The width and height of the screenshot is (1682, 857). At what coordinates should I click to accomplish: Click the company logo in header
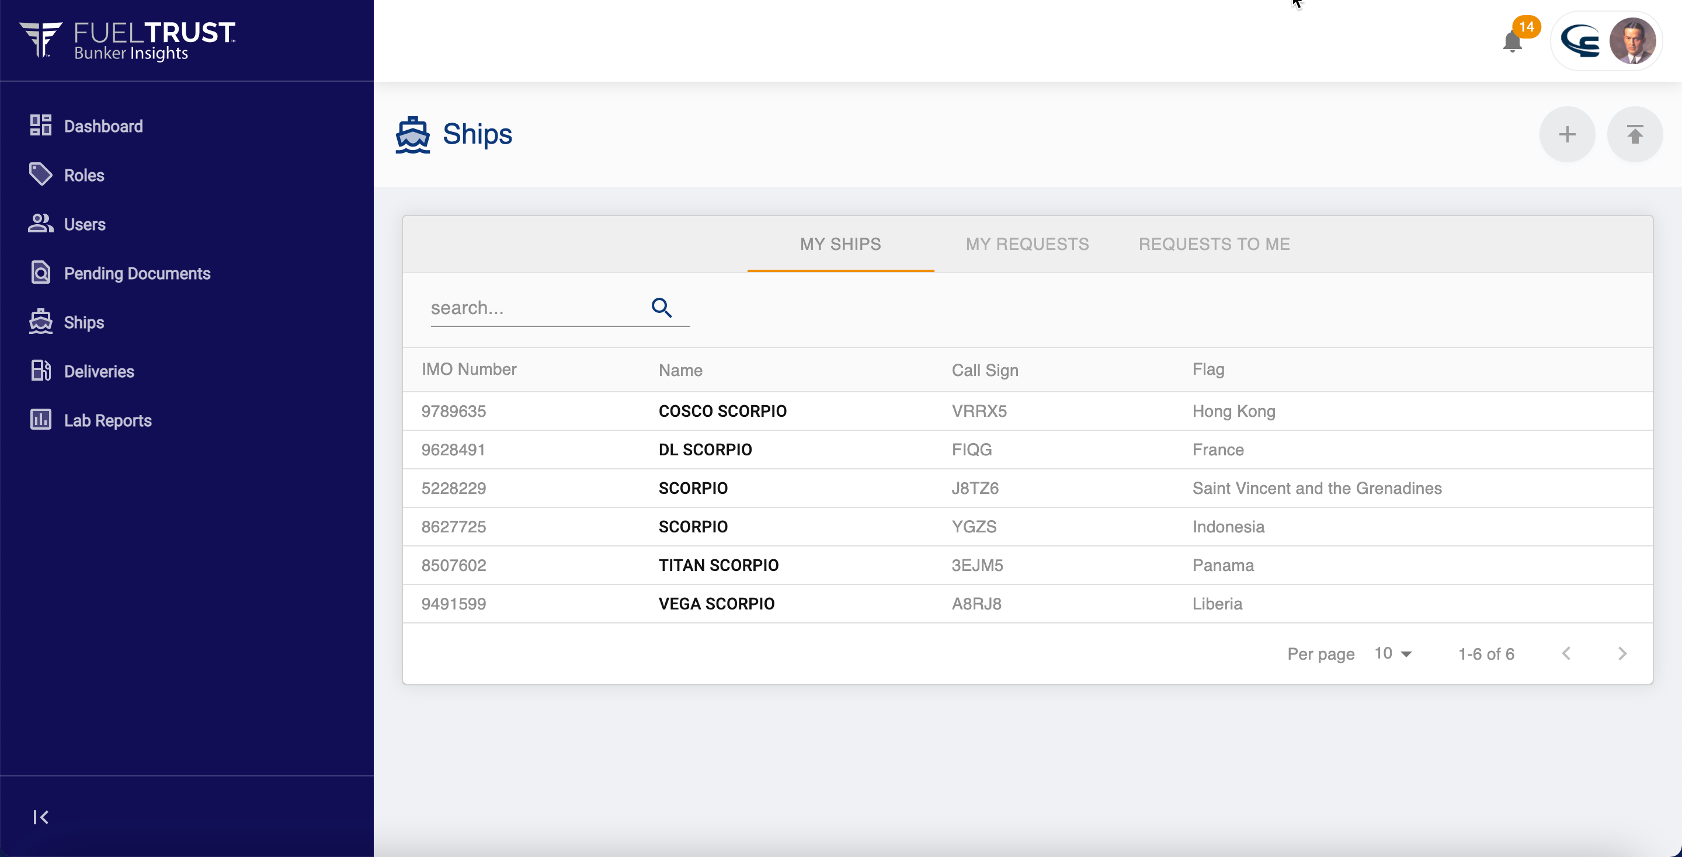[x=1579, y=41]
